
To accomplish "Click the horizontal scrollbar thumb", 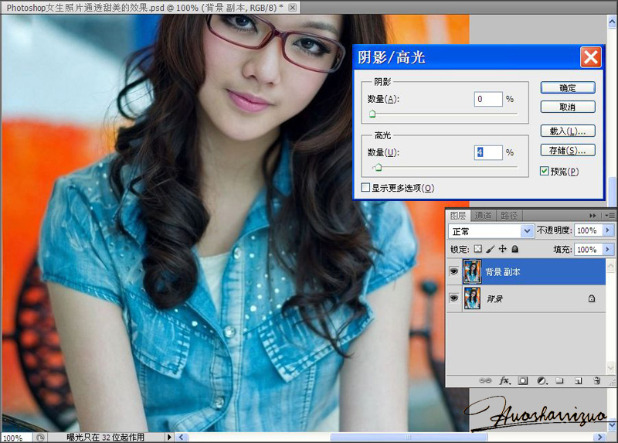I will point(409,437).
